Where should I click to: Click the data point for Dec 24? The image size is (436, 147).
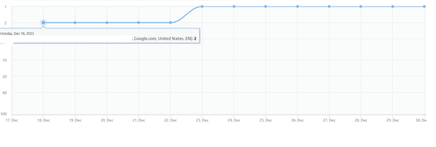click(x=234, y=6)
